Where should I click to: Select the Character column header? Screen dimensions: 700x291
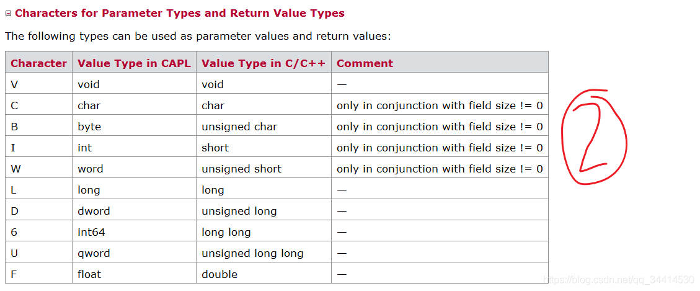coord(39,63)
